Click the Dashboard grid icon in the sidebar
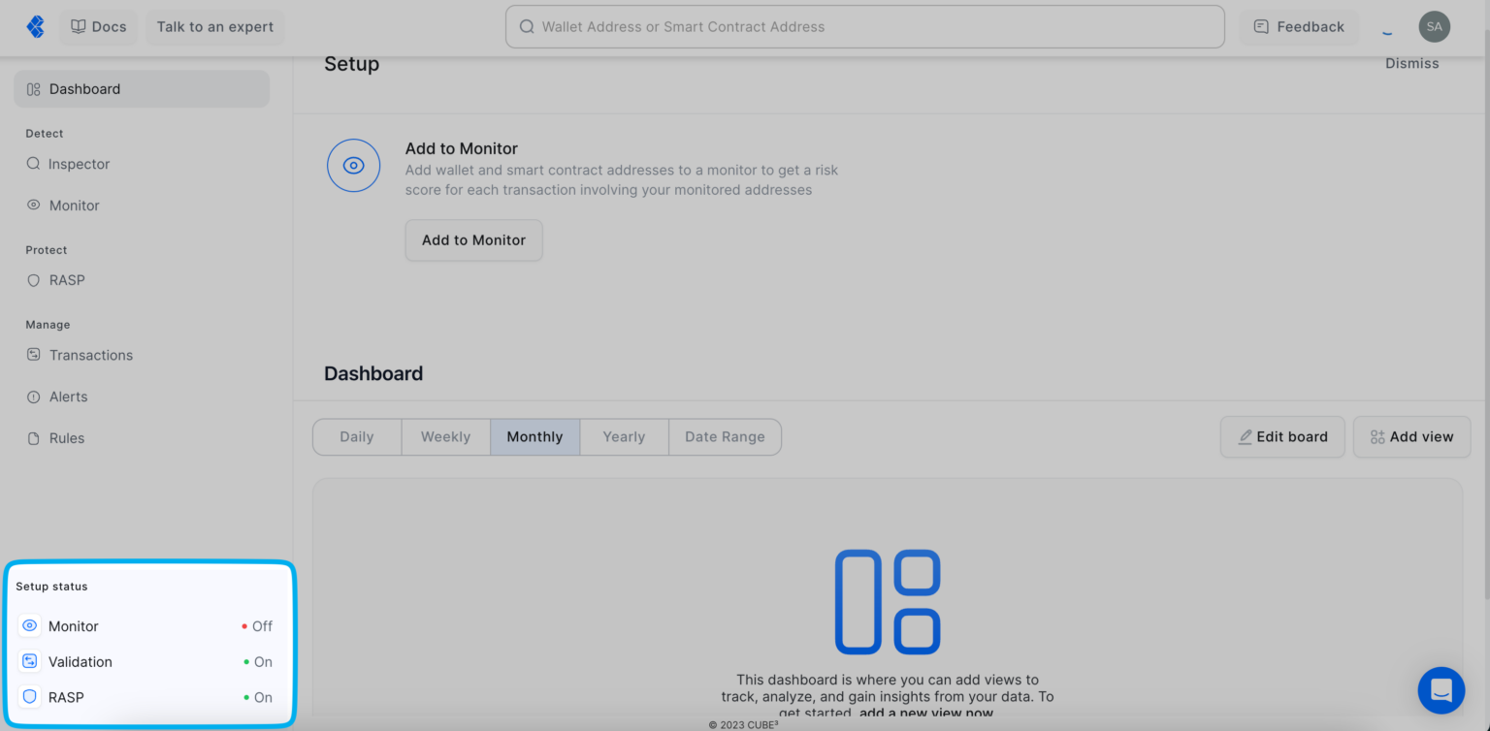 coord(31,88)
